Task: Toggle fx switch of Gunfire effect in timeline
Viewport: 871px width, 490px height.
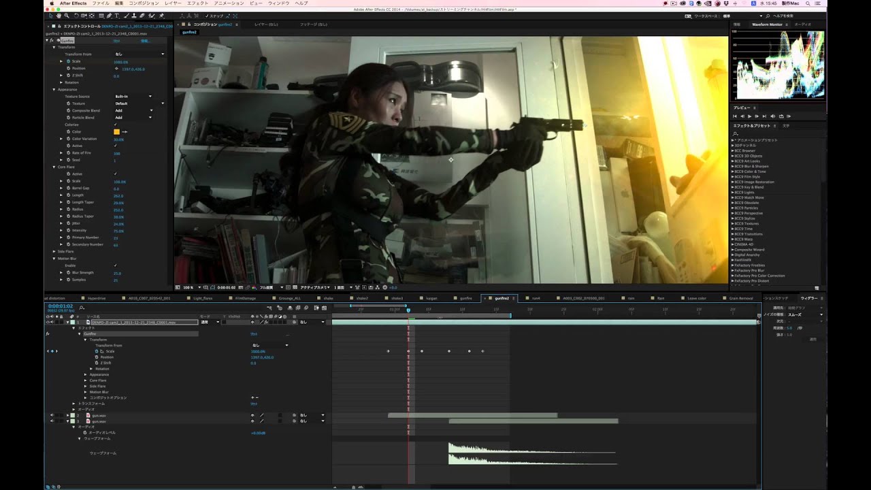Action: coord(48,334)
